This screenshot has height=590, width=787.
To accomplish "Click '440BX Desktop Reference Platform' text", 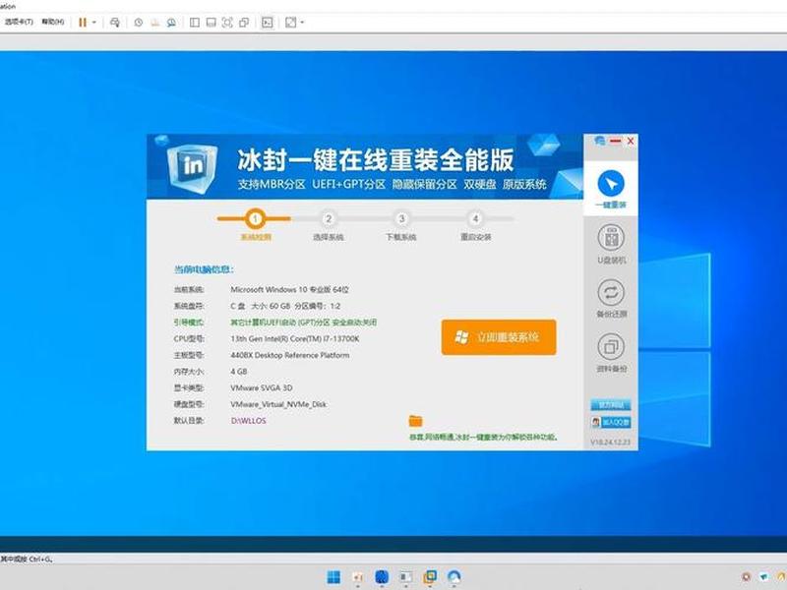I will tap(290, 355).
